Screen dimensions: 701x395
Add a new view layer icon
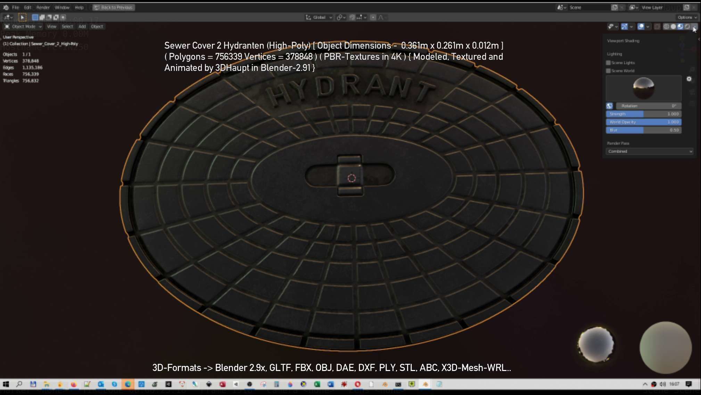click(687, 7)
